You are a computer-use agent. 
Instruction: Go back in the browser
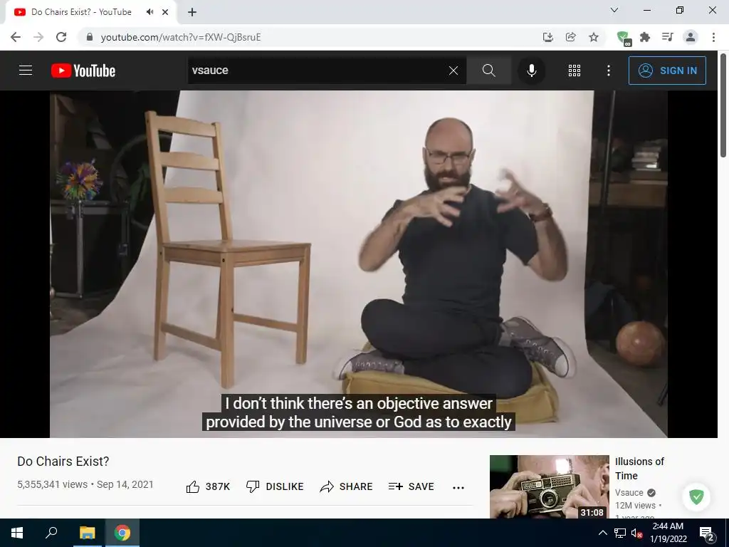coord(16,37)
